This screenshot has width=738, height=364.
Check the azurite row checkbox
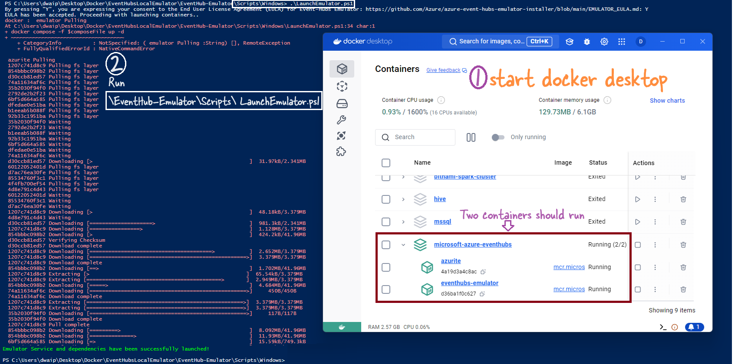point(386,267)
